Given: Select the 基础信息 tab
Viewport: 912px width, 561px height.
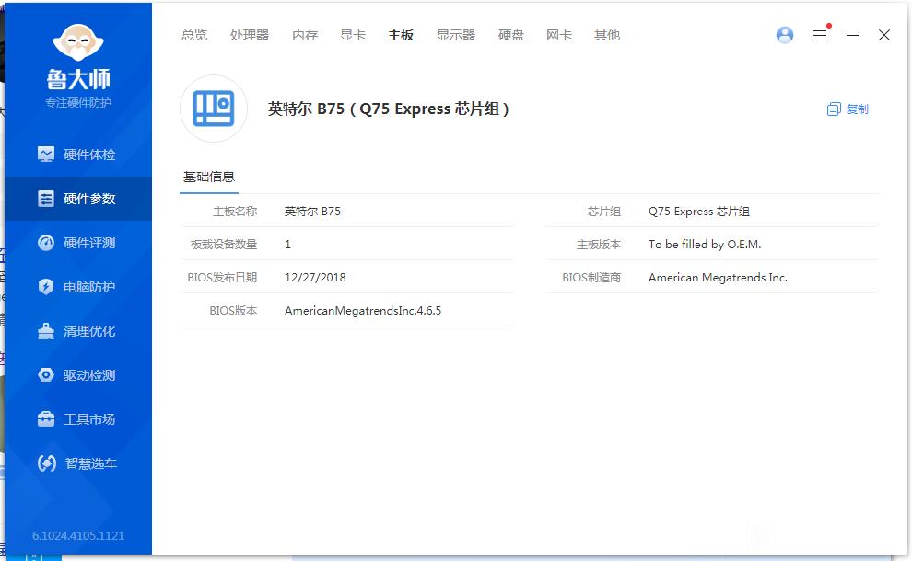Looking at the screenshot, I should point(209,177).
